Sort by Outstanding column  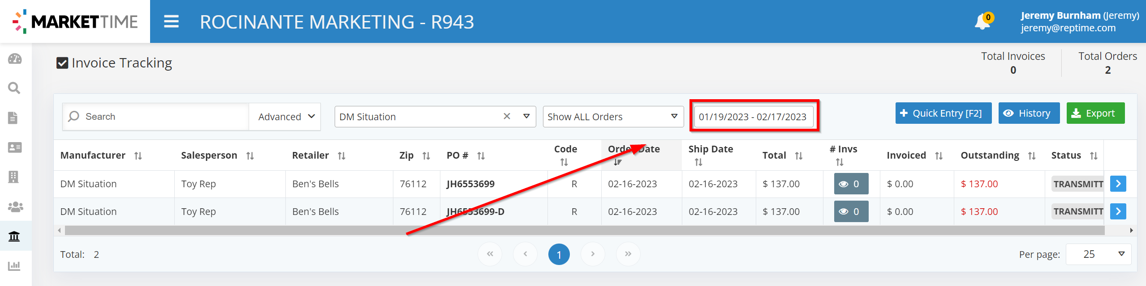1032,156
